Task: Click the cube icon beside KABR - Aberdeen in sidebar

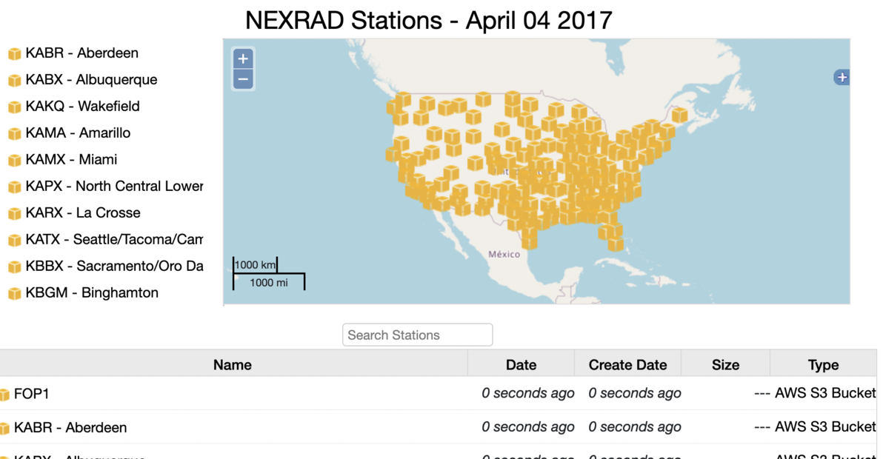Action: pyautogui.click(x=14, y=53)
